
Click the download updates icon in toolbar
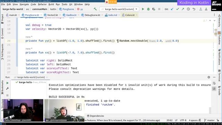[206, 9]
